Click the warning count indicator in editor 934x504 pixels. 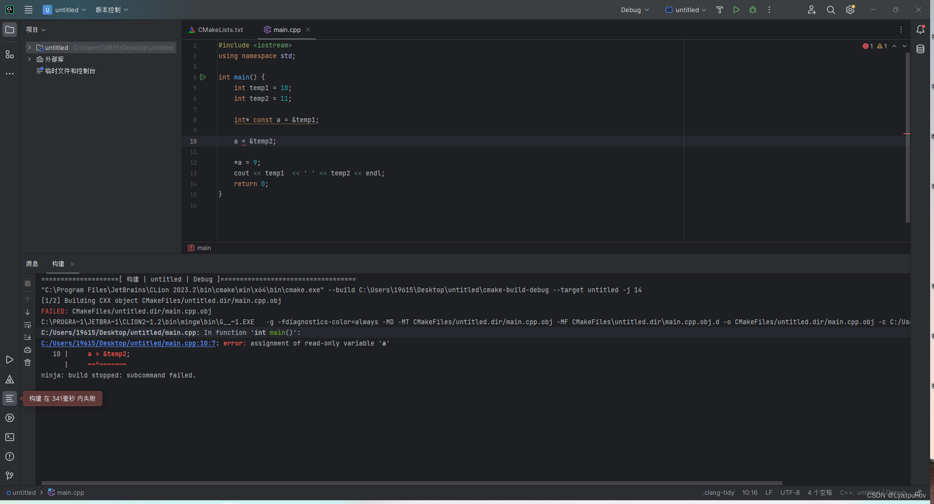[882, 46]
